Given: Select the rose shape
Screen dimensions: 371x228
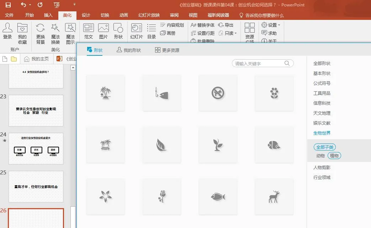Looking at the screenshot, I should tap(162, 197).
